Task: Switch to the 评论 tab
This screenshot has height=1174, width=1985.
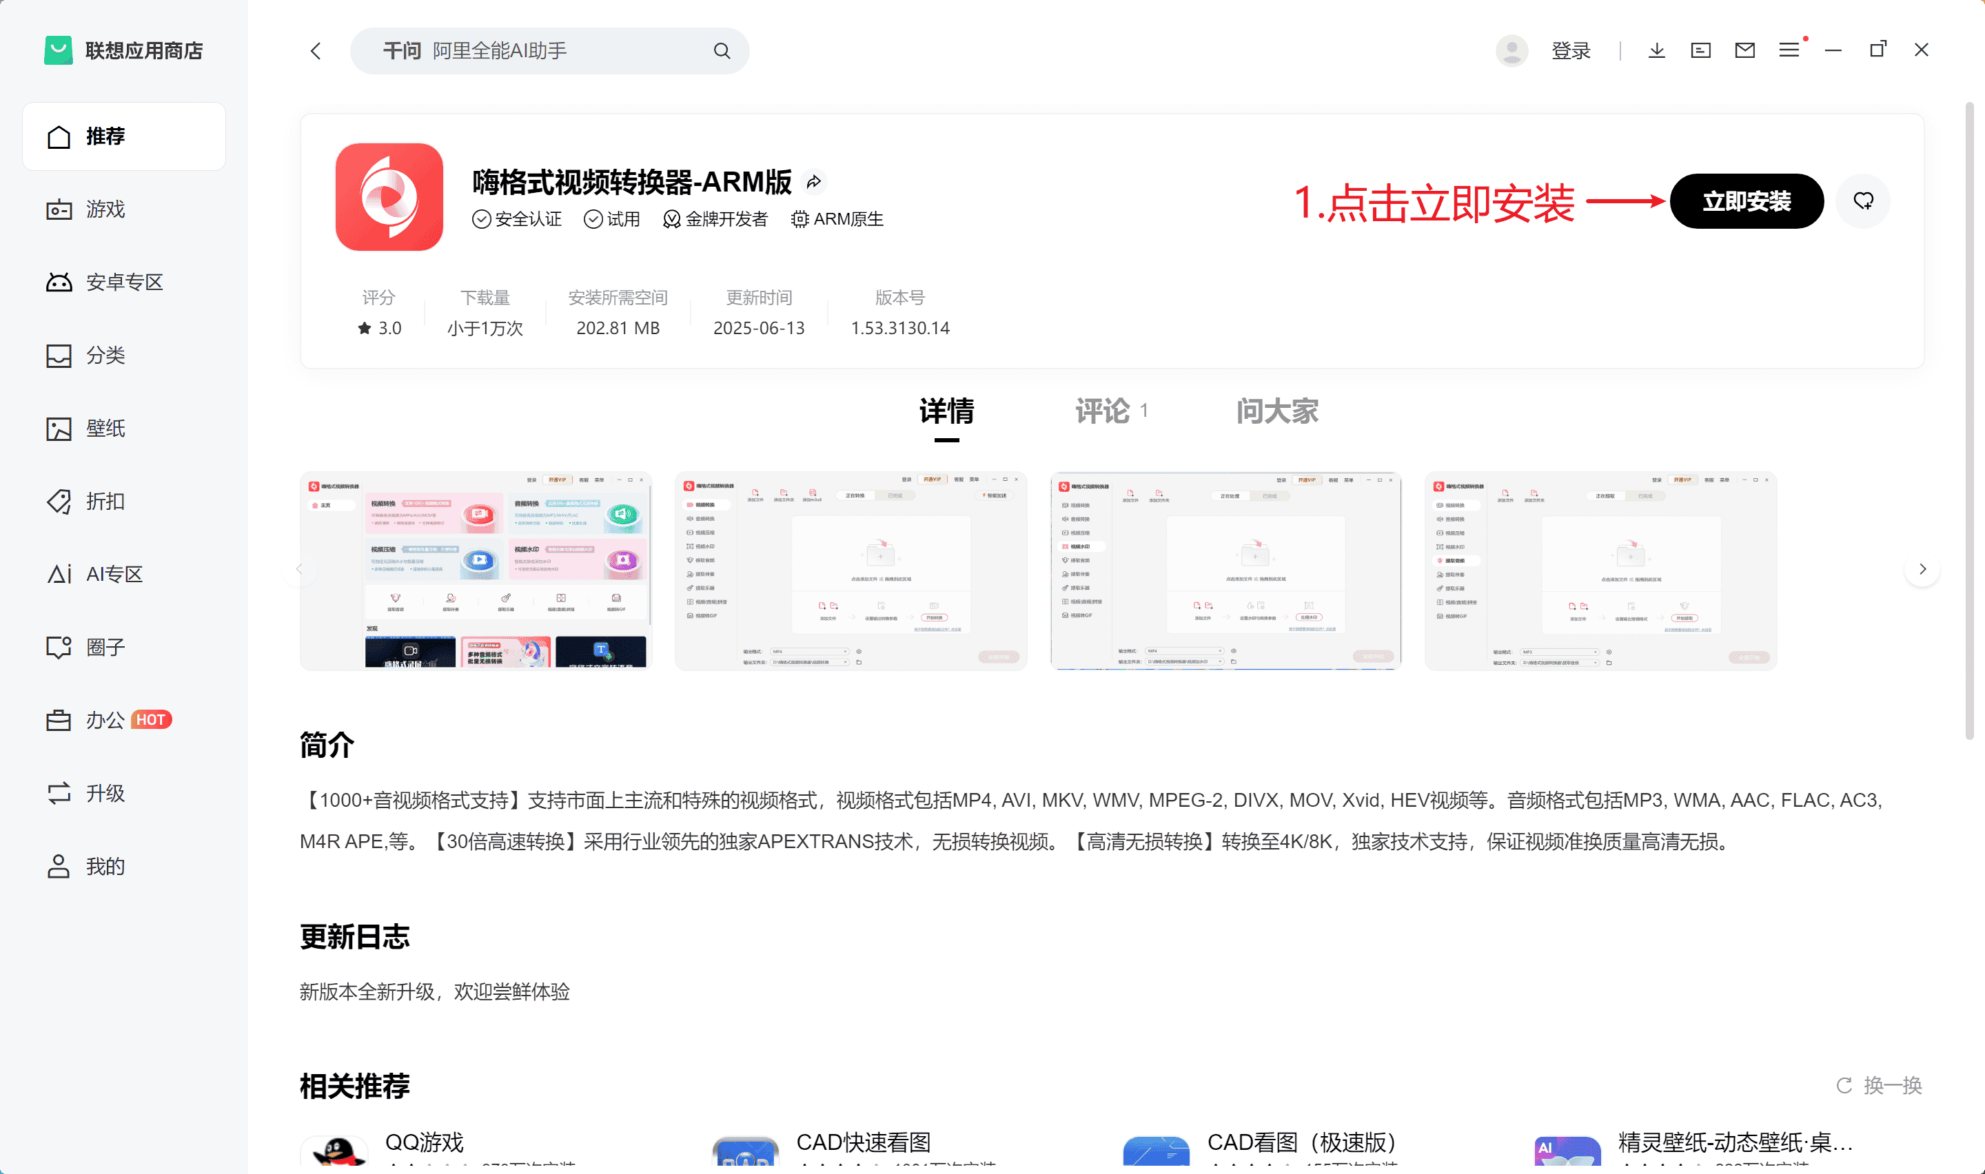Action: pos(1111,411)
